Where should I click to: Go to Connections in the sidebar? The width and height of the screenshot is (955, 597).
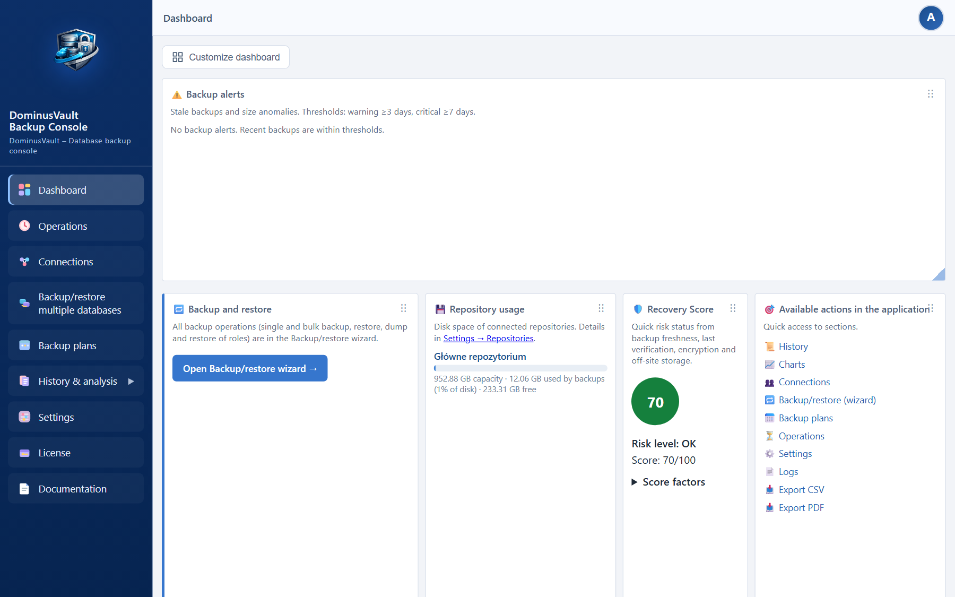coord(76,262)
